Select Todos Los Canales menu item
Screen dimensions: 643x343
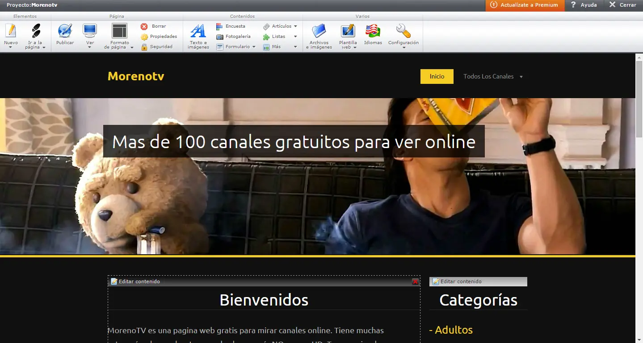pyautogui.click(x=488, y=76)
